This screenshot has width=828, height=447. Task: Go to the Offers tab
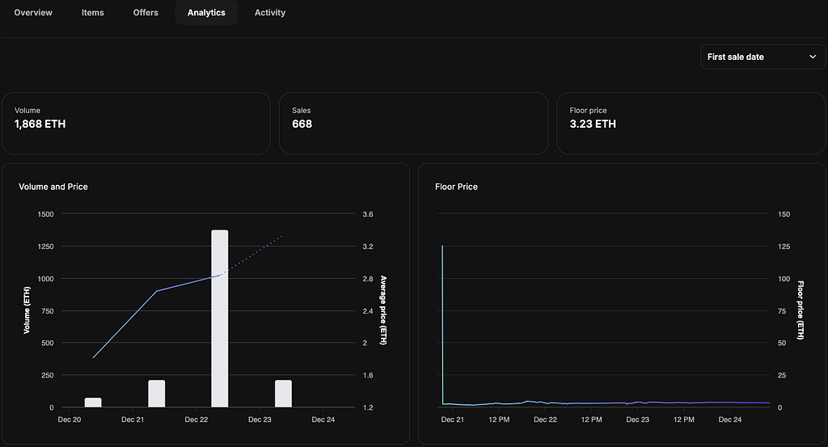(146, 13)
